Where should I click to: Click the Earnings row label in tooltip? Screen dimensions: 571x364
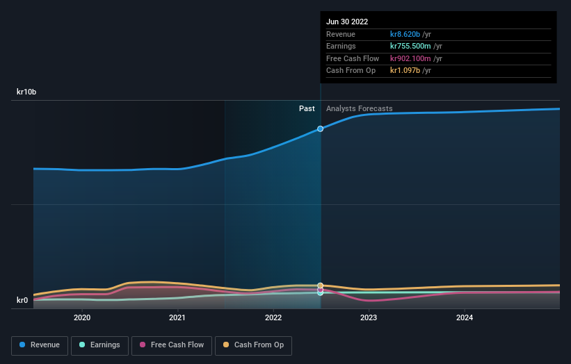(x=341, y=46)
